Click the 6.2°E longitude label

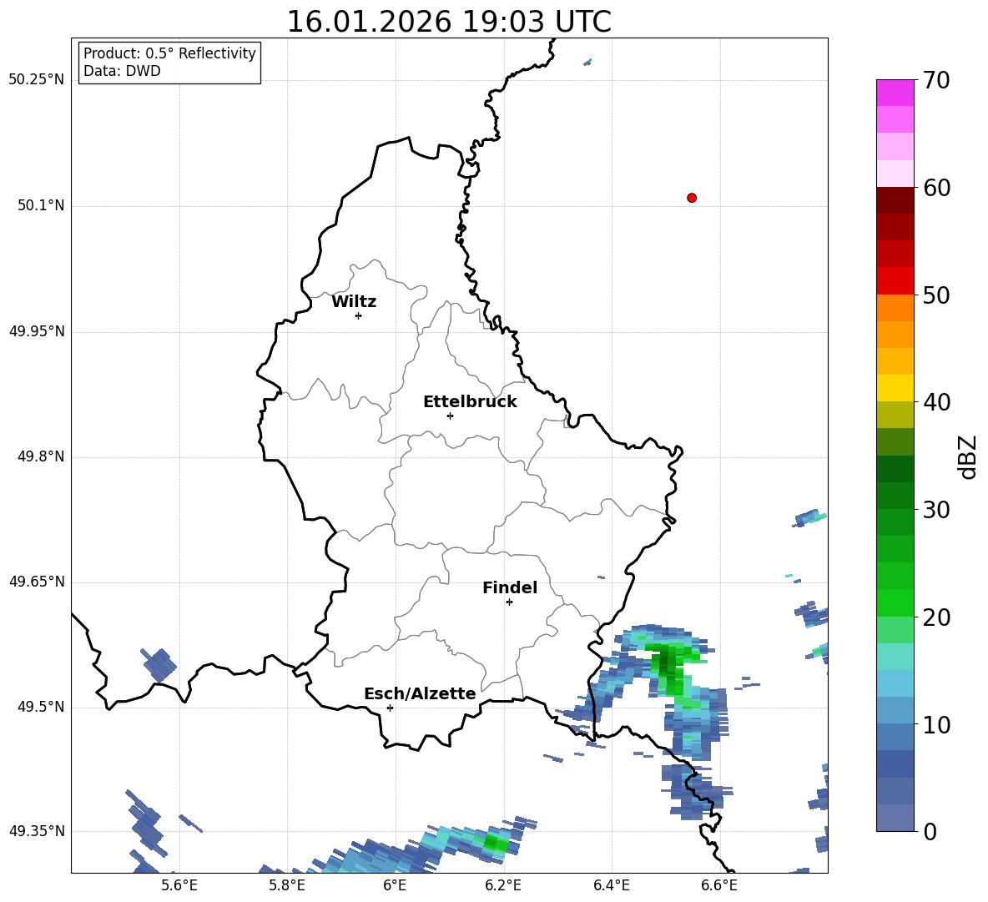pyautogui.click(x=503, y=885)
